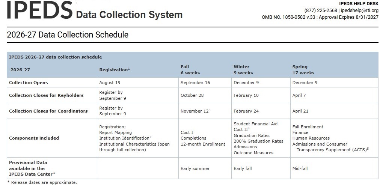The height and width of the screenshot is (185, 380).
Task: Select the Winter 9 weeks column header
Action: tap(243, 70)
